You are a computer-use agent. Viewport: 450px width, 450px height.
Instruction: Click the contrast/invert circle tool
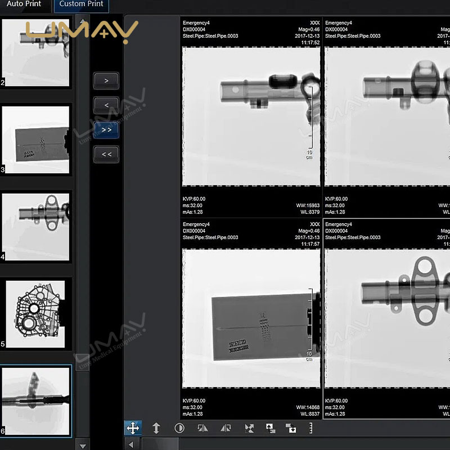[x=179, y=428]
